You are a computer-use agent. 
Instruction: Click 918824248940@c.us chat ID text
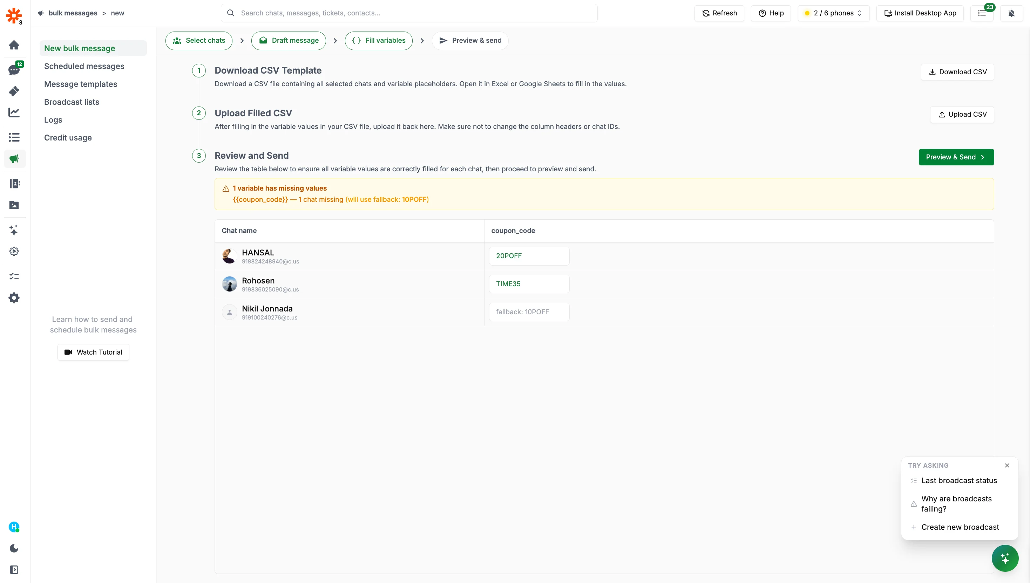tap(270, 261)
